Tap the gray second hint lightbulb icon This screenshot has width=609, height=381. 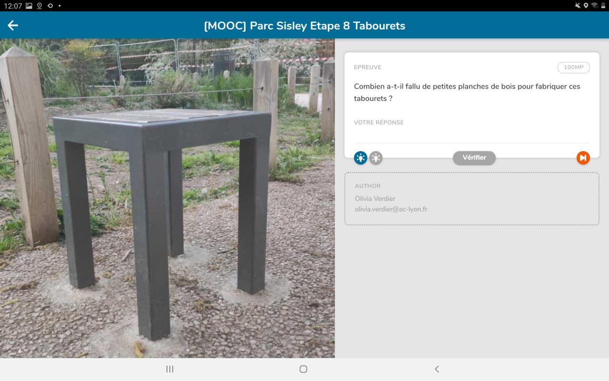click(376, 158)
